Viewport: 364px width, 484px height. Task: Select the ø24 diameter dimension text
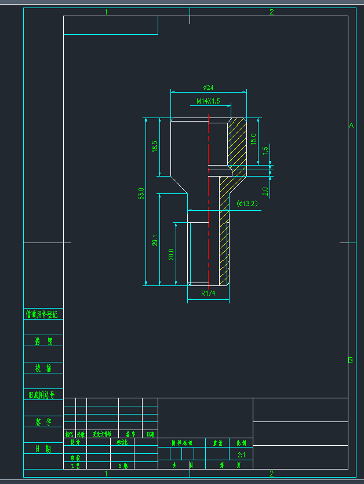coord(209,87)
